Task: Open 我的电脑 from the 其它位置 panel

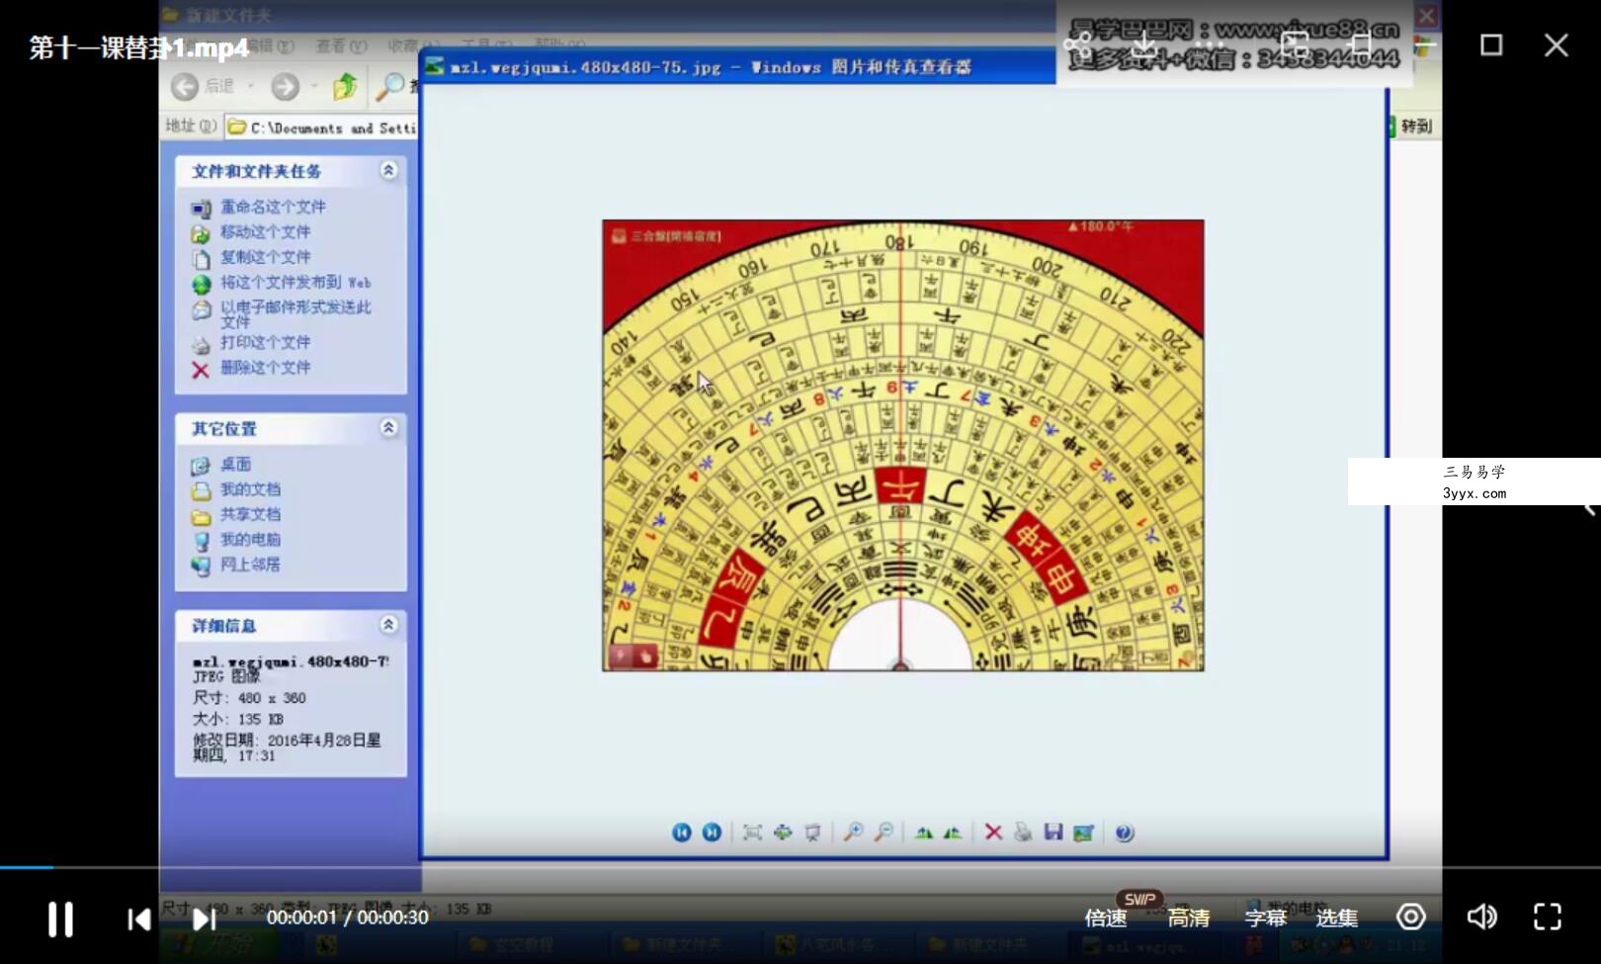Action: coord(250,540)
